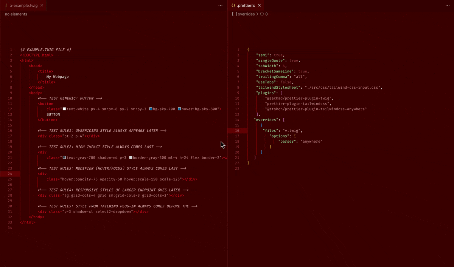
Task: Click the object braces icon before breadcrumb 0
Action: click(x=262, y=14)
